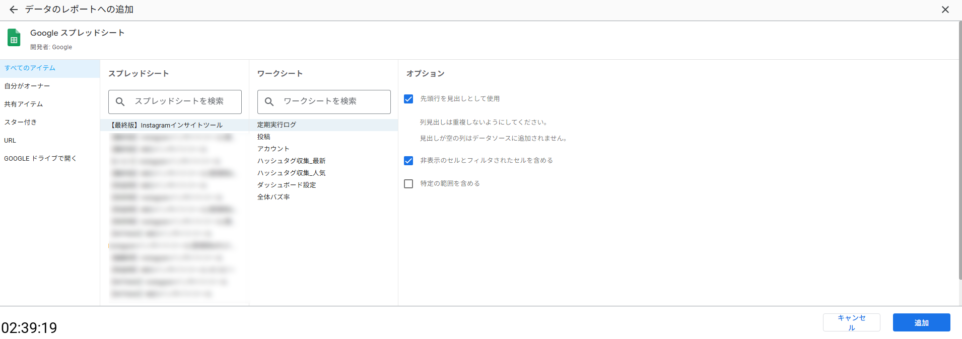Uncheck 非表示のセルとフィルタされたセルを含める checkbox
The height and width of the screenshot is (339, 962).
[408, 161]
